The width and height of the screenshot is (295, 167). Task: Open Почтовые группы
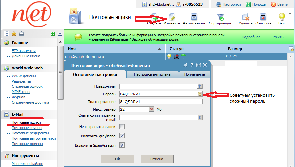coord(27,128)
